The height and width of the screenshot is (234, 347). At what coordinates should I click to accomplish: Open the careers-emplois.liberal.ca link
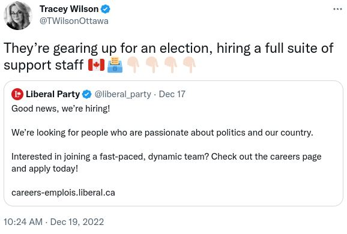pyautogui.click(x=63, y=193)
